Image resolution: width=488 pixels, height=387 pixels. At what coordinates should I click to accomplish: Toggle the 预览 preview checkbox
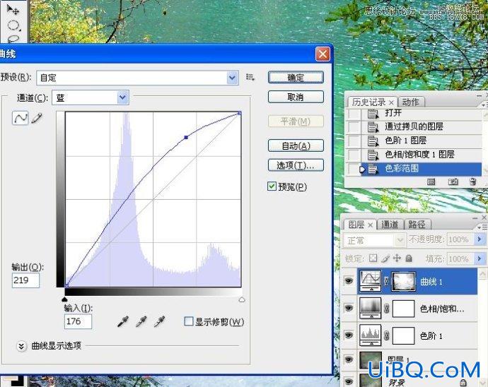(x=272, y=186)
